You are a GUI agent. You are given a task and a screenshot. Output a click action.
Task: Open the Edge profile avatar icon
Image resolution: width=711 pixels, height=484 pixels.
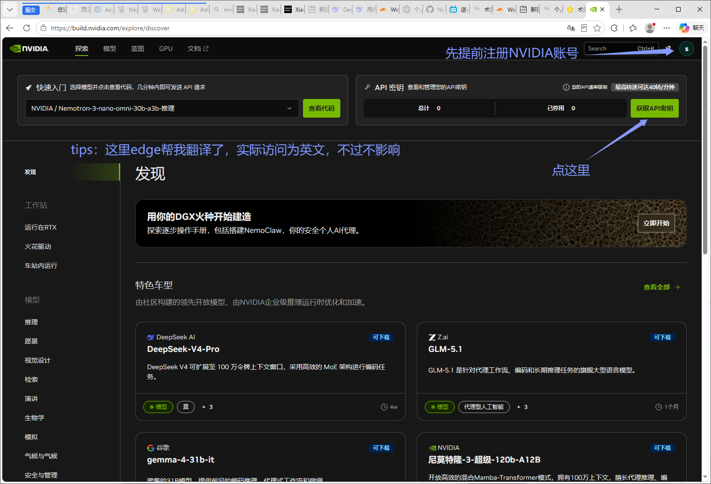[650, 28]
